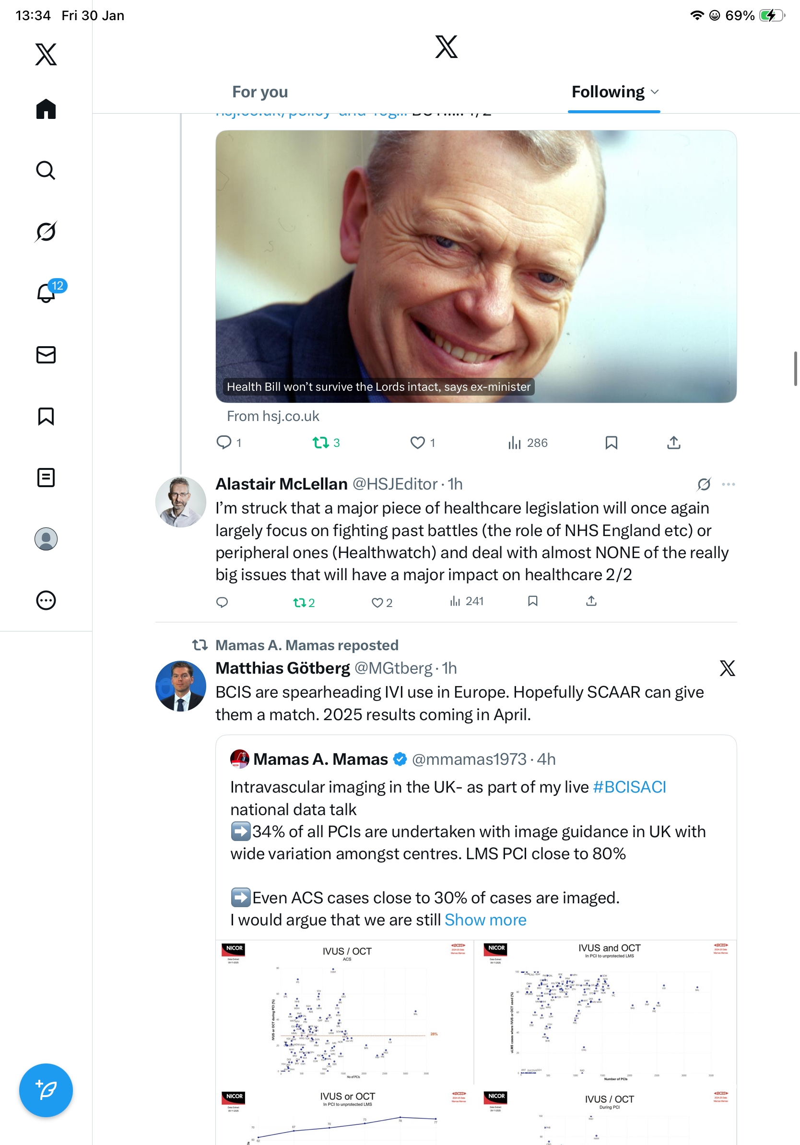Viewport: 800px width, 1145px height.
Task: Open the Search icon in sidebar
Action: point(46,170)
